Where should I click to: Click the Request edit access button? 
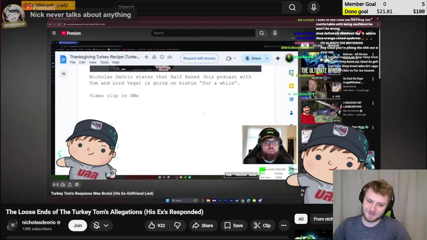point(199,58)
